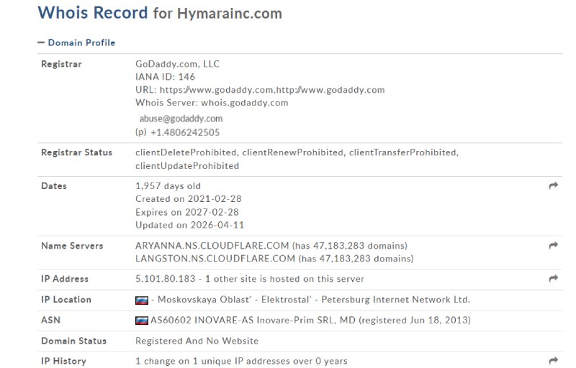
Task: Click the Name Servers row label
Action: click(x=72, y=246)
